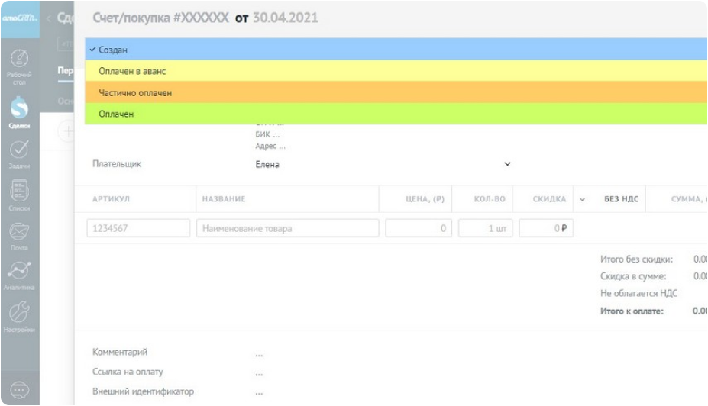The image size is (708, 406).
Task: Click the chat bubble icon at sidebar bottom
Action: [x=19, y=390]
